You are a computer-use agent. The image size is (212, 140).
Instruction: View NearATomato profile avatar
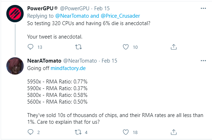pos(15,66)
